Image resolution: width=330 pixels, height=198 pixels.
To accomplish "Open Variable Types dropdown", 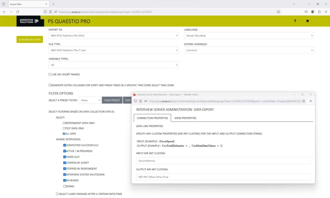I will (x=113, y=65).
